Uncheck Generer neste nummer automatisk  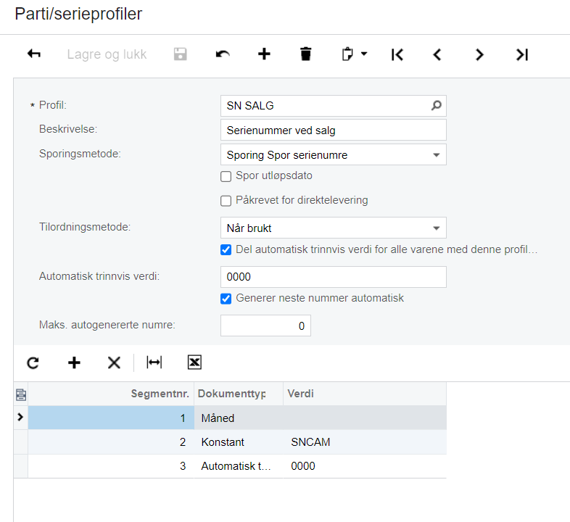tap(226, 299)
